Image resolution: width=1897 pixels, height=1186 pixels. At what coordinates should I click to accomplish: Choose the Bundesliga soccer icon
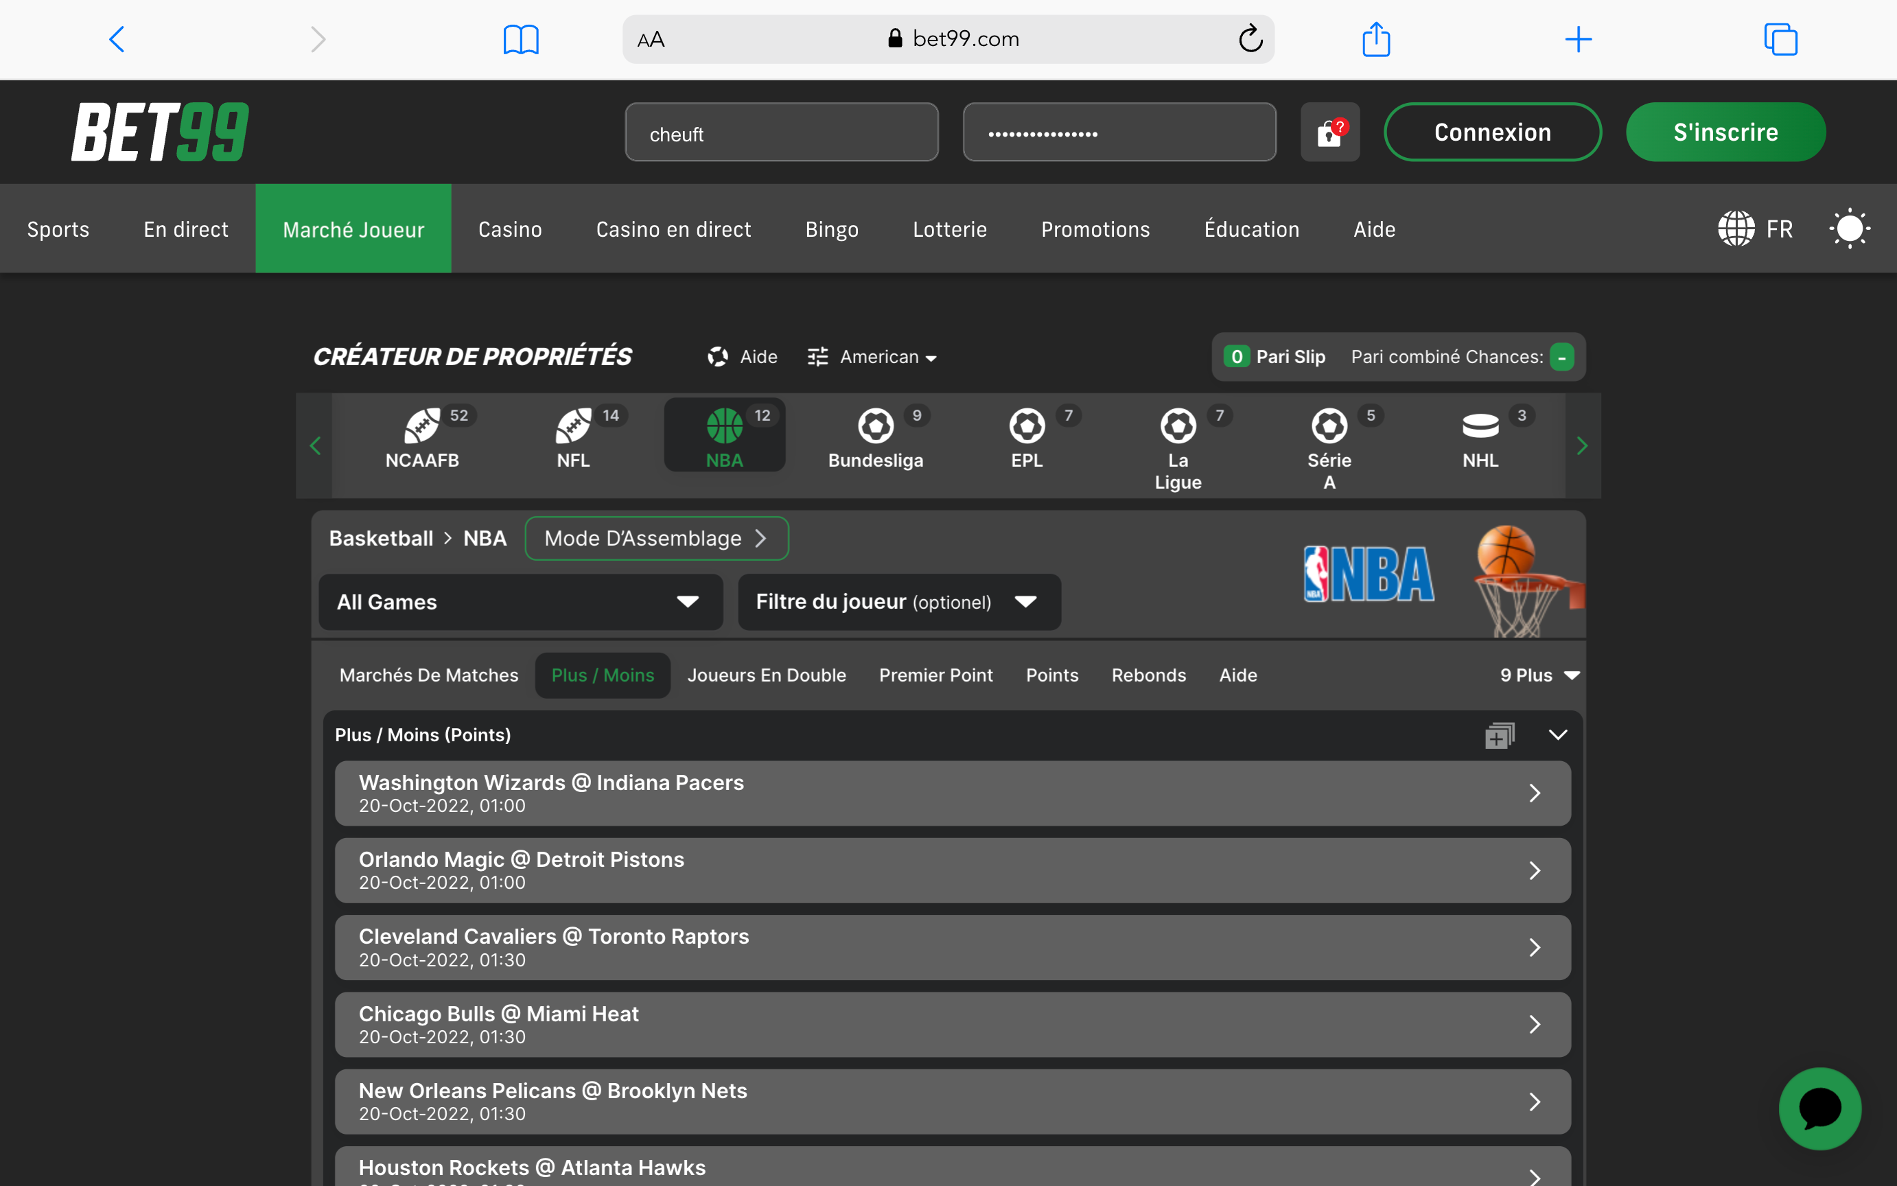click(x=875, y=426)
